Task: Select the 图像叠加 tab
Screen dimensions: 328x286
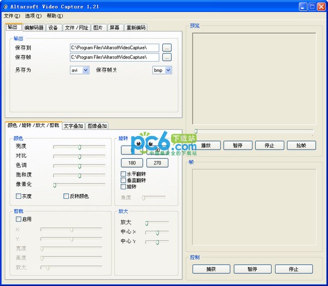Action: (97, 126)
